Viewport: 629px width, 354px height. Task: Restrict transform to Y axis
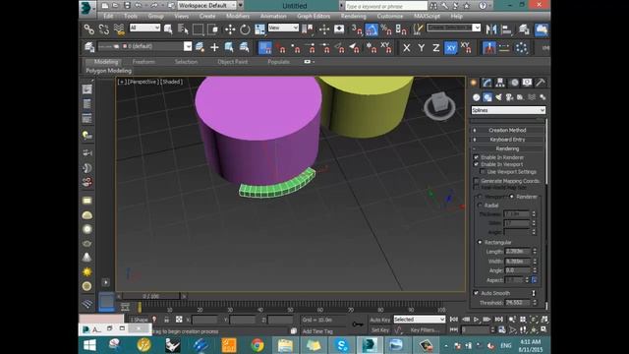[x=422, y=48]
